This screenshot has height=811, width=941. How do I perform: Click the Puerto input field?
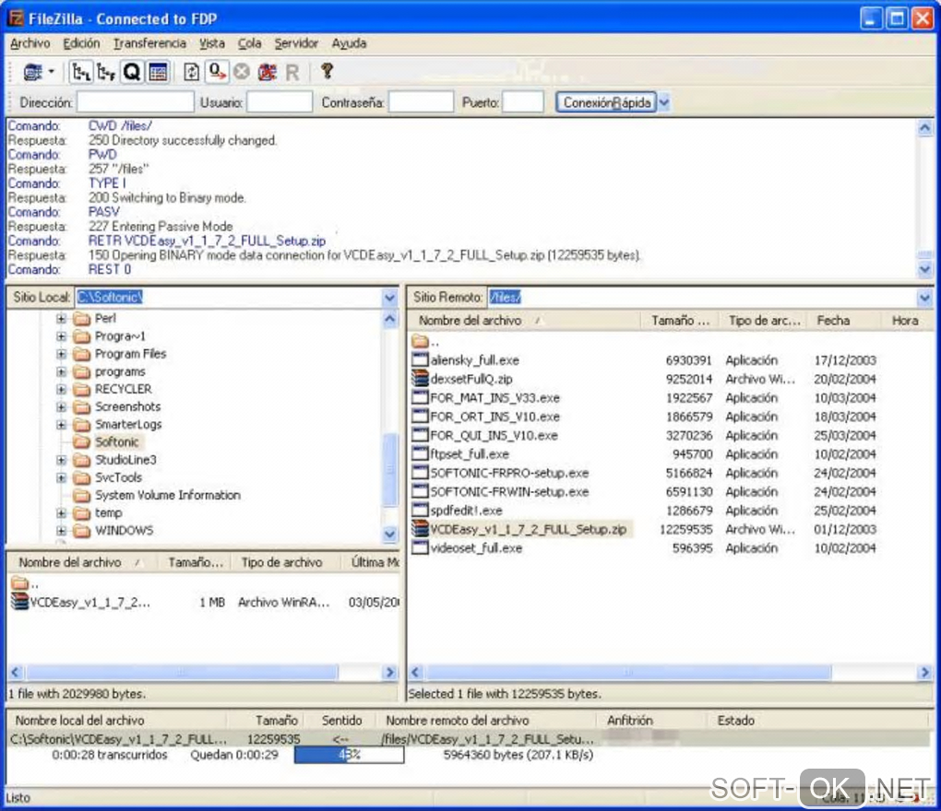523,102
